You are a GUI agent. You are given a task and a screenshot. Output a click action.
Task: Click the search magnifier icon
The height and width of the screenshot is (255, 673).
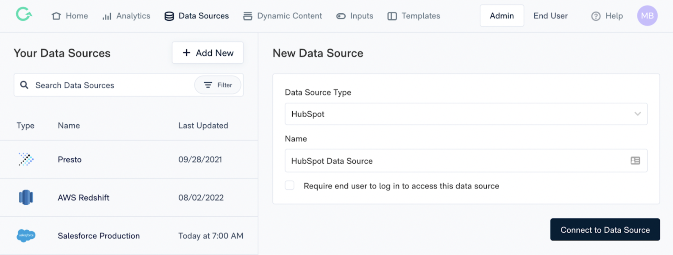(24, 85)
